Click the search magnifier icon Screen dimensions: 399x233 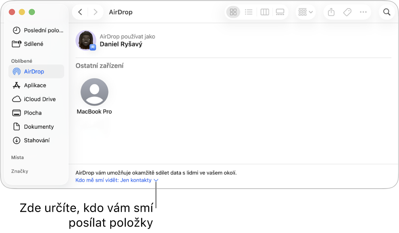point(387,12)
